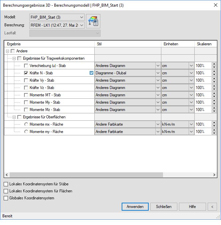Enable the Verschiebung |u| - Stab checkbox
Viewport: 221px width, 225px height.
(26, 66)
